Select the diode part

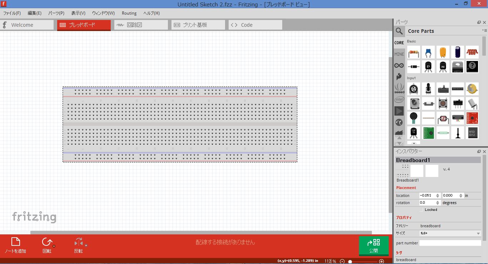(414, 67)
